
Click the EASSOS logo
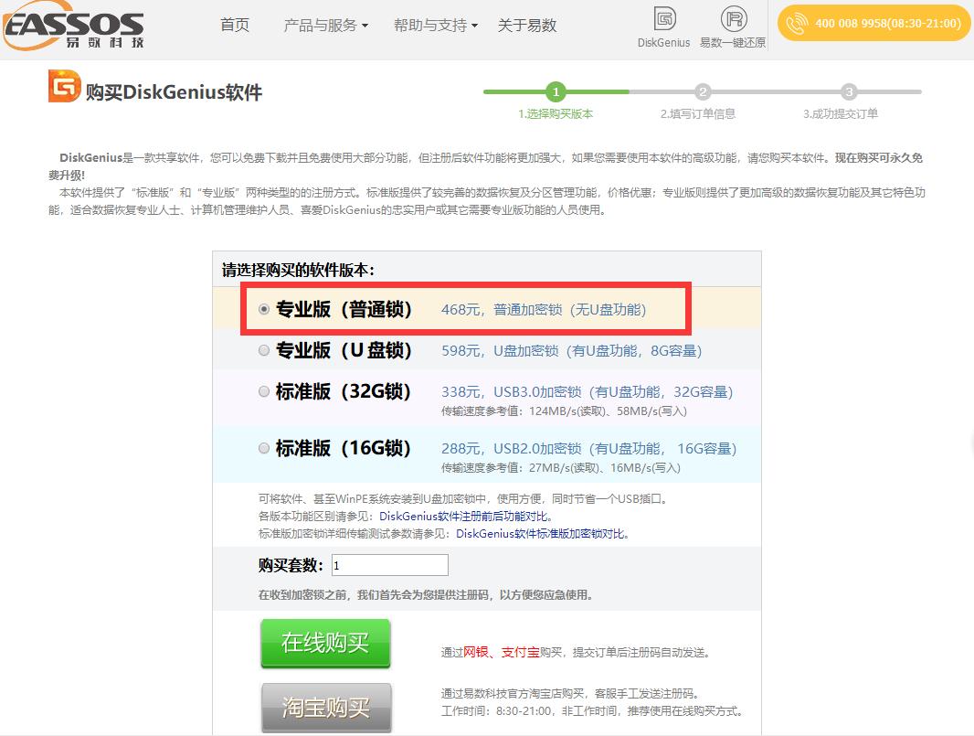(x=73, y=26)
